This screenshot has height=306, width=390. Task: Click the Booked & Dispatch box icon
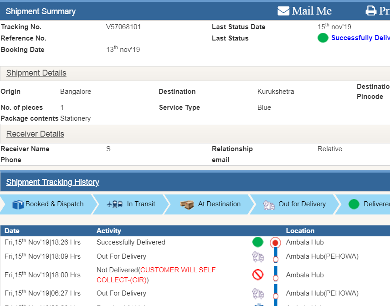point(18,204)
